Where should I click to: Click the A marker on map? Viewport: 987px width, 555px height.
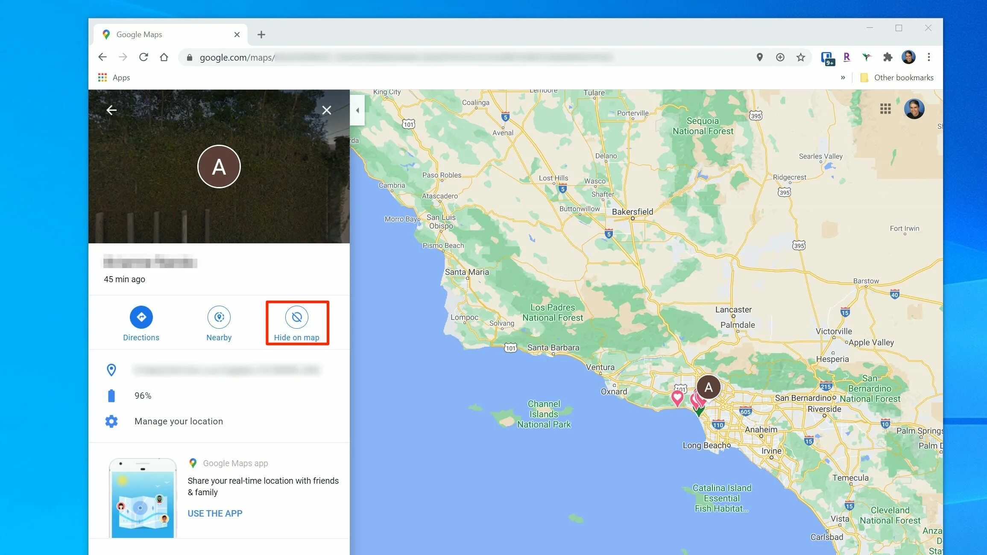(709, 387)
